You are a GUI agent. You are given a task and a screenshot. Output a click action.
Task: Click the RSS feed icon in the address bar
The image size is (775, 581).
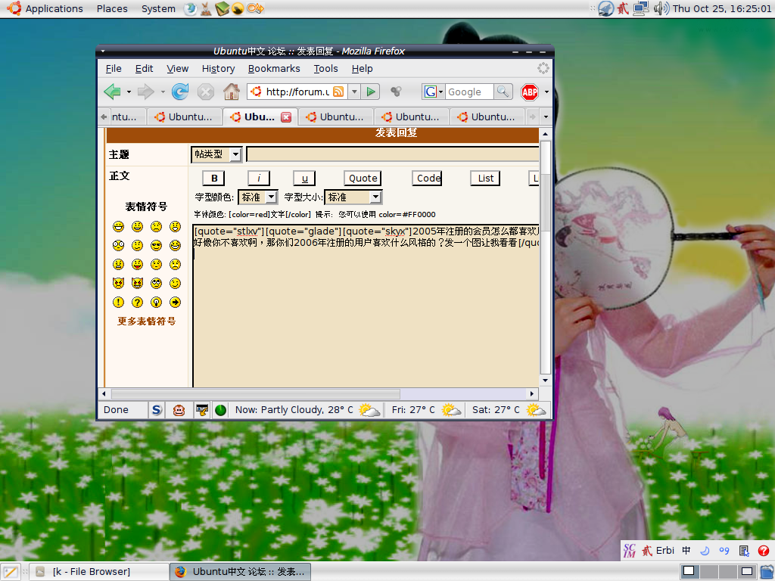(x=338, y=92)
